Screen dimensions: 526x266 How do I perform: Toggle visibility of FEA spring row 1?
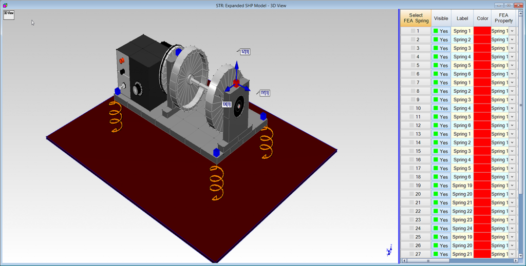pos(441,31)
